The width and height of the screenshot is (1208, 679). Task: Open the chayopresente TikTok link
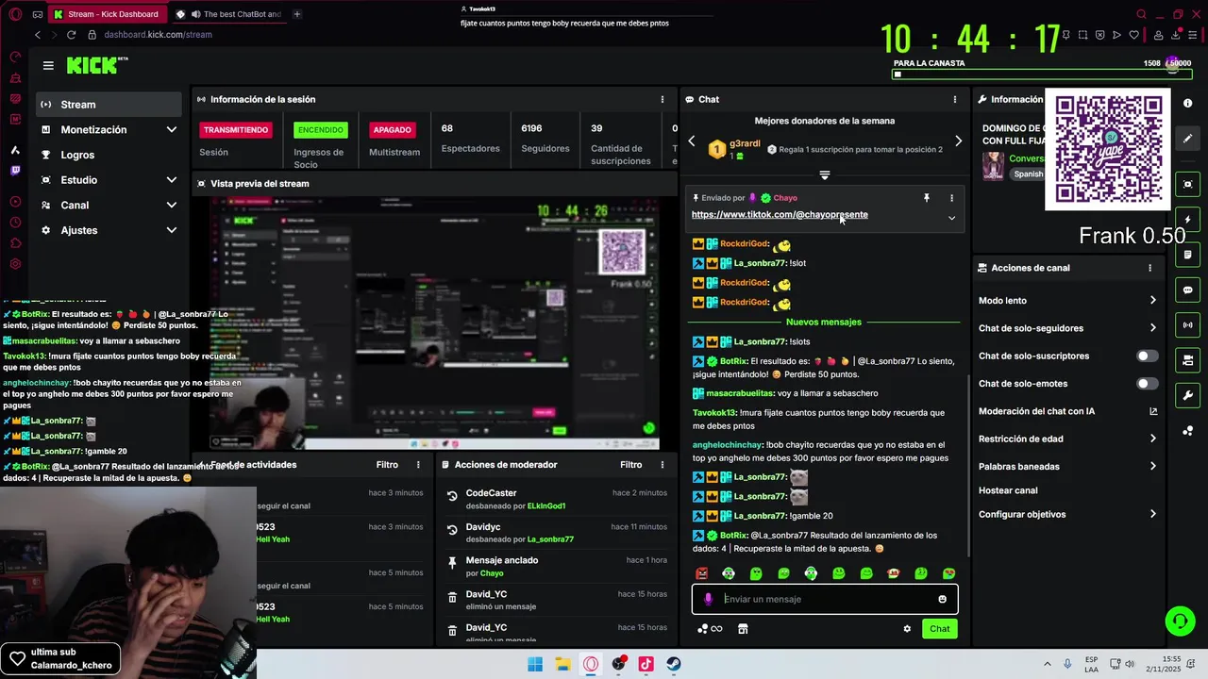tap(780, 214)
